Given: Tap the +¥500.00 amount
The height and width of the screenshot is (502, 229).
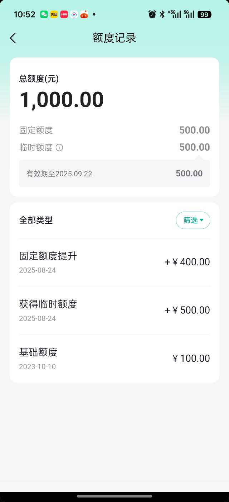Looking at the screenshot, I should [187, 310].
